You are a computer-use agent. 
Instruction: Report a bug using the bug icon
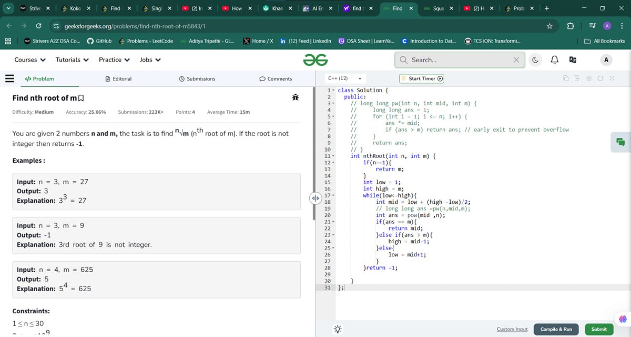click(x=295, y=97)
